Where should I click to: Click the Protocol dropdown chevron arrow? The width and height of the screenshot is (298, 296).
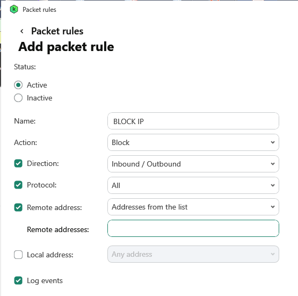click(x=273, y=185)
